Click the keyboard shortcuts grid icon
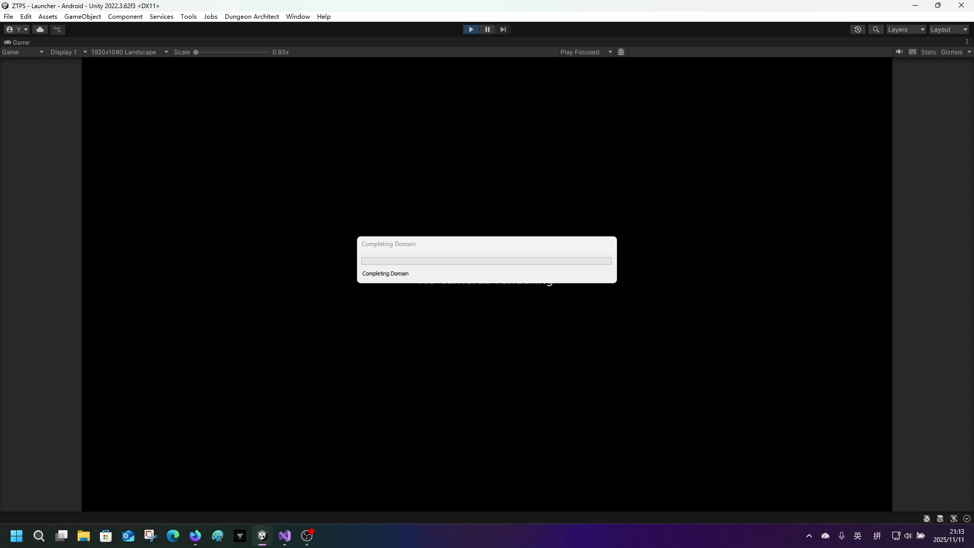 click(913, 52)
